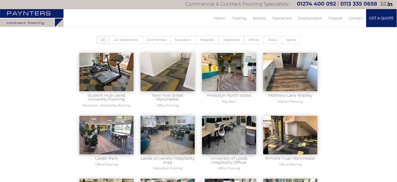Viewport: 397px width, 182px height.
Task: Click Leeds University Hospitality Area title
Action: coord(168,160)
